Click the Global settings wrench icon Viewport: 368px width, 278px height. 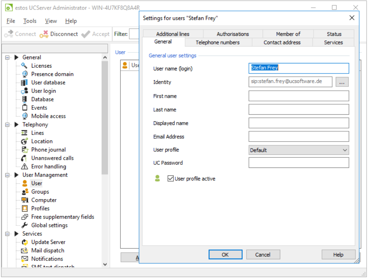click(x=24, y=226)
